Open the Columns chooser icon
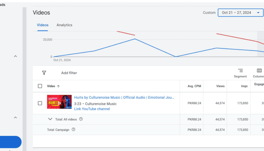The width and height of the screenshot is (264, 151). pyautogui.click(x=259, y=71)
